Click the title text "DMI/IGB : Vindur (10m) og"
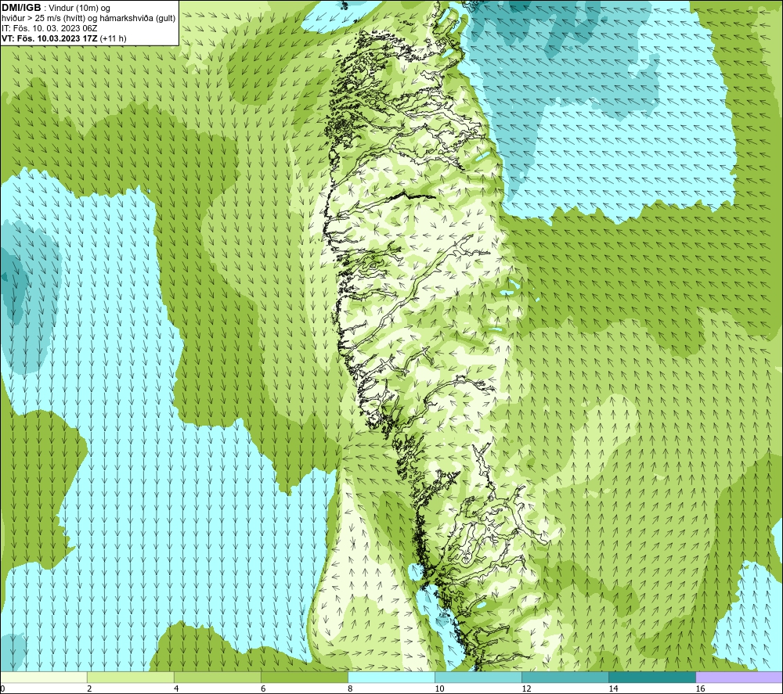 click(x=56, y=8)
